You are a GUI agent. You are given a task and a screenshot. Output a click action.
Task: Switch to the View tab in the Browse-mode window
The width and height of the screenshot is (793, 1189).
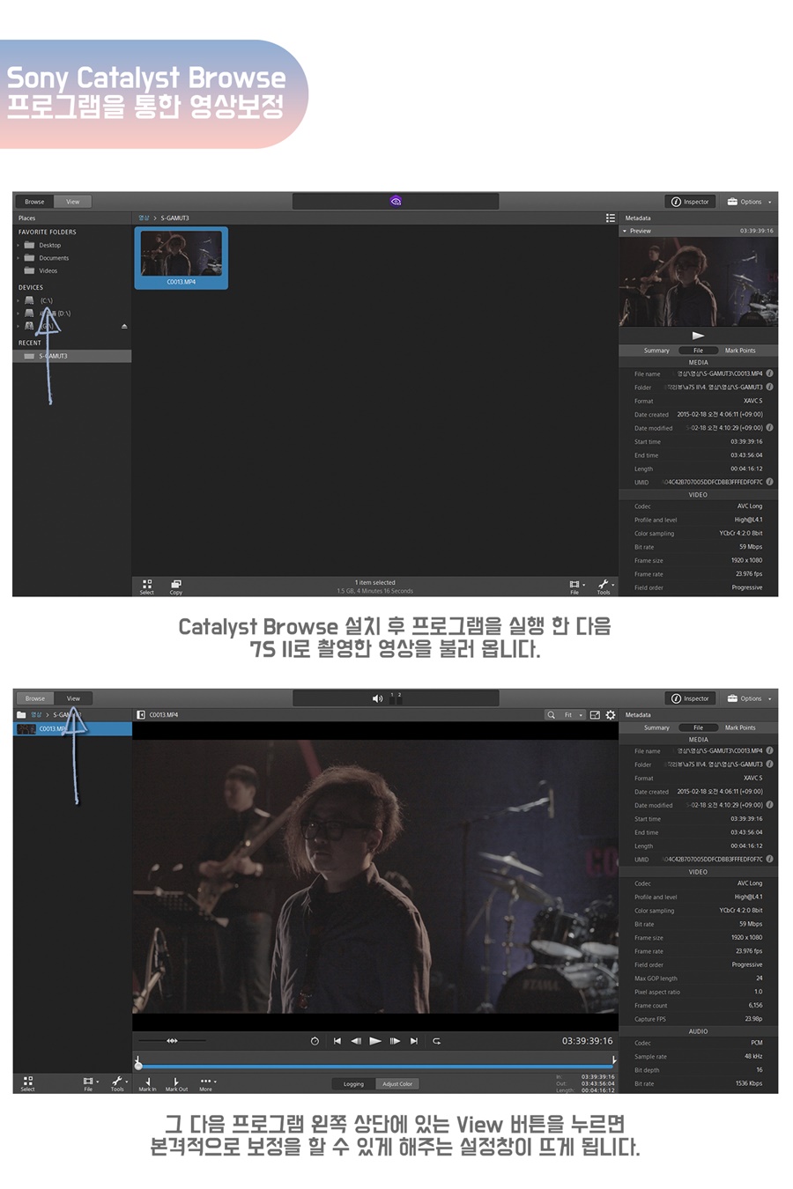point(73,202)
